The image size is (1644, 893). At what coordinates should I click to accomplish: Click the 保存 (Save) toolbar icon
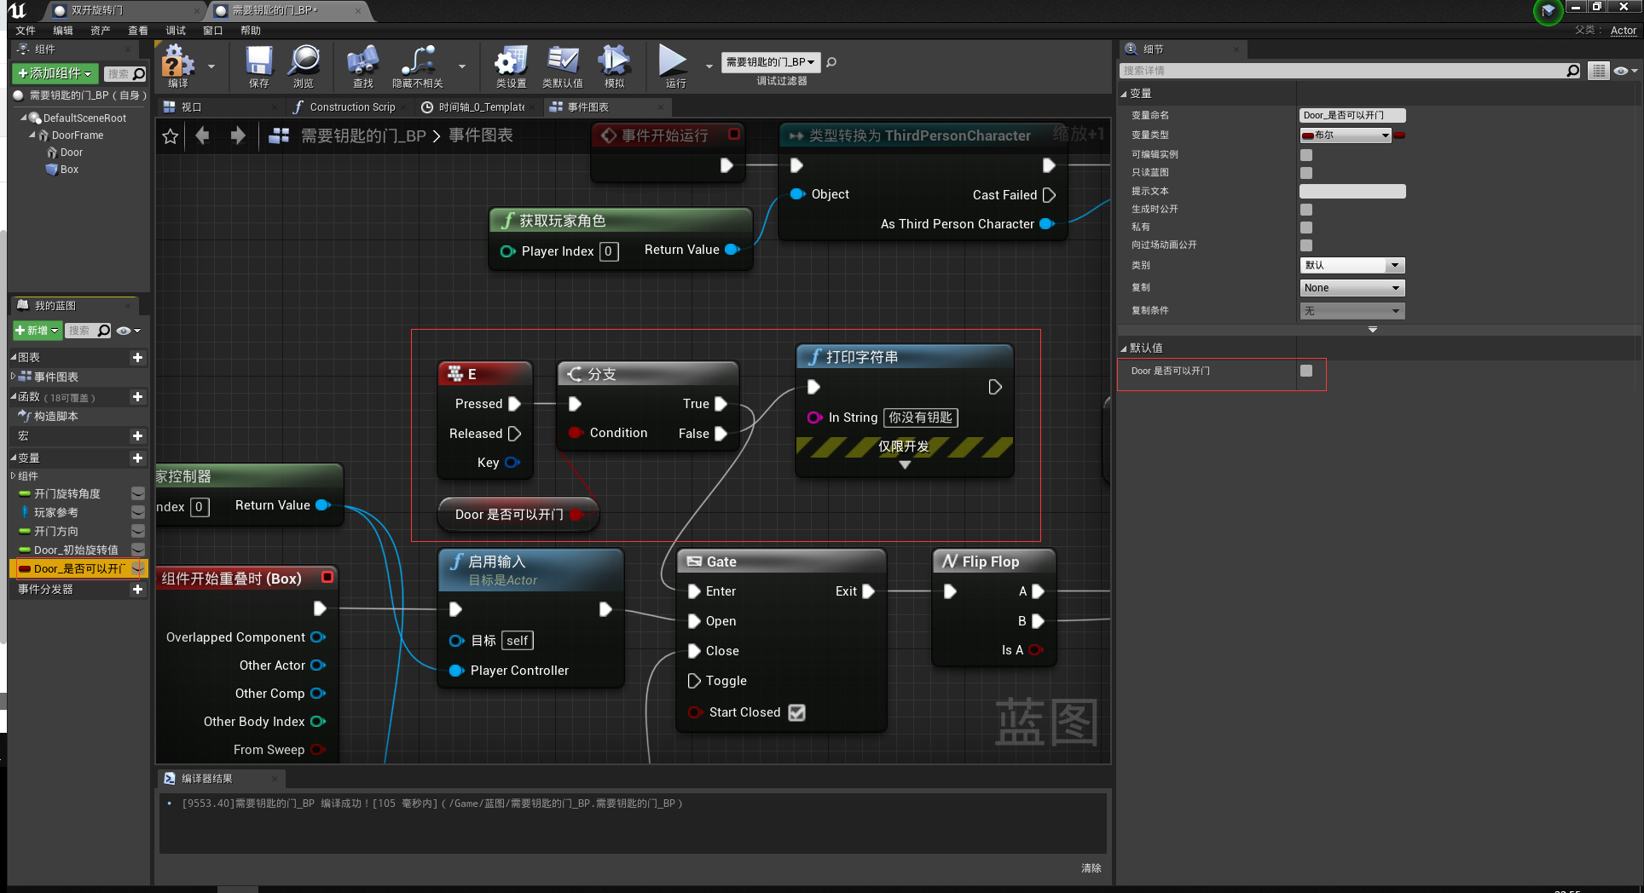258,66
